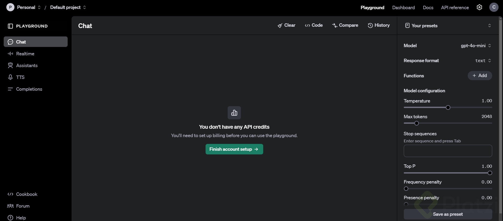Viewport: 503px width, 221px height.
Task: Click Finish account setup button
Action: click(234, 149)
